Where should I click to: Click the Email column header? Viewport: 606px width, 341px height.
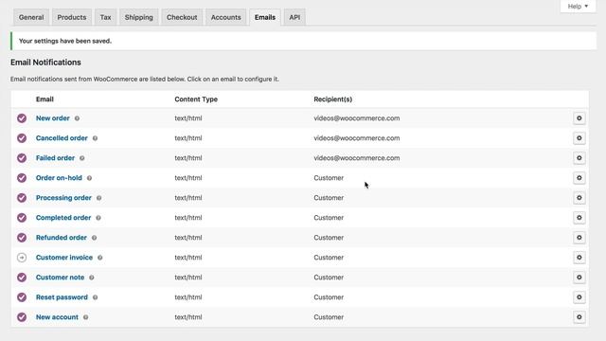click(45, 99)
